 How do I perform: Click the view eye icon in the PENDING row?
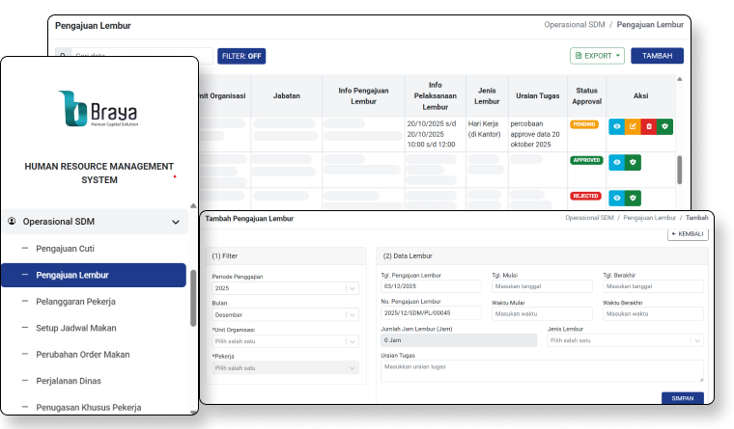click(617, 126)
